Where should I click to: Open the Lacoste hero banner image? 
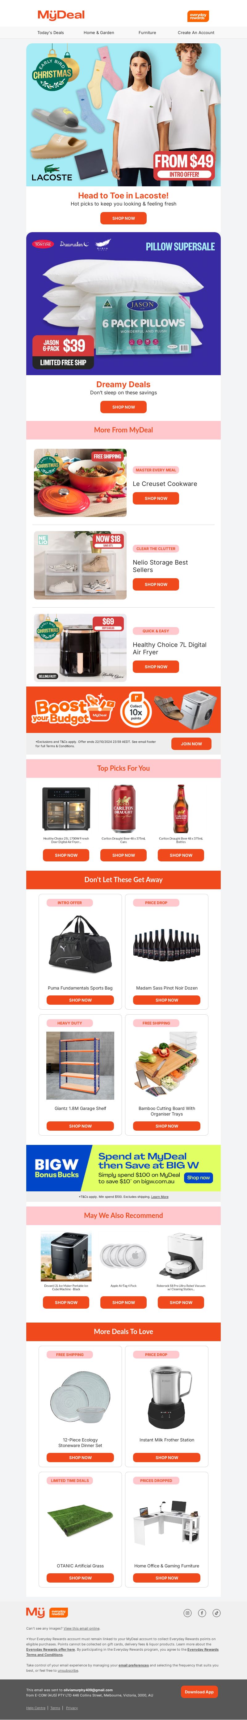123,115
